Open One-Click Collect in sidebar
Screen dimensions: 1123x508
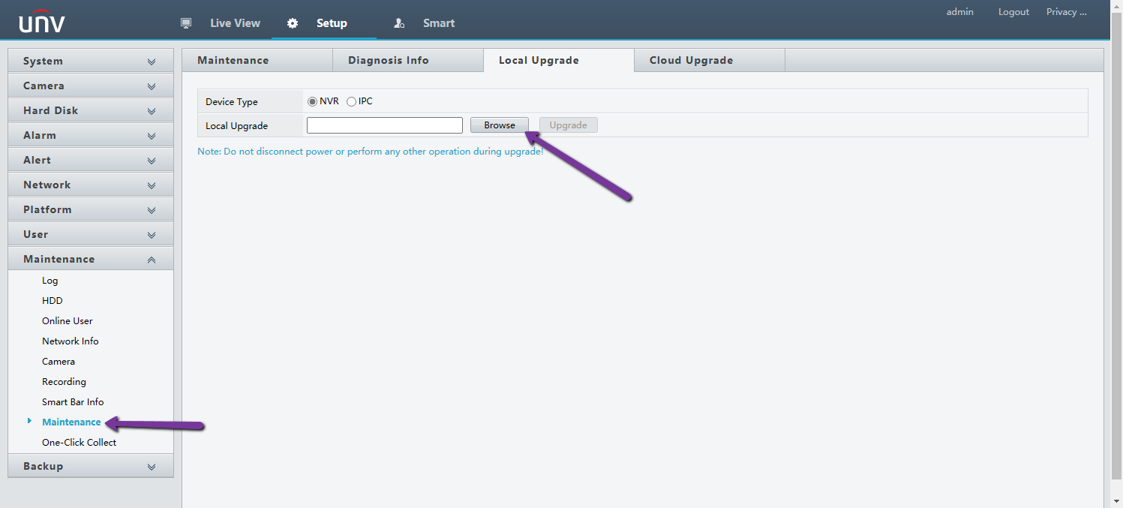(79, 442)
